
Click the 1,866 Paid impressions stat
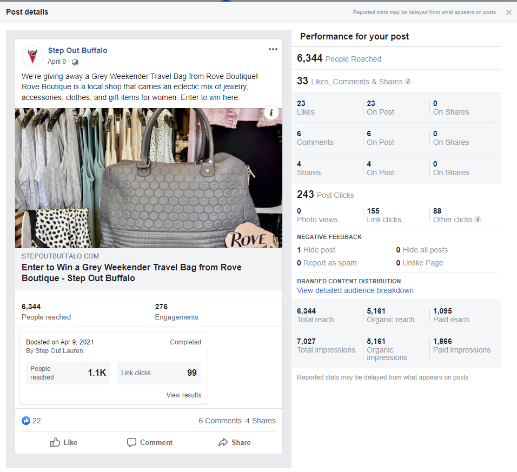point(462,346)
